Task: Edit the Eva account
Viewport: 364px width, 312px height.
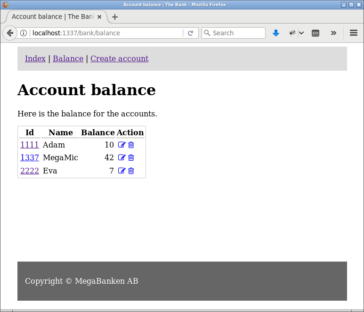Action: point(121,171)
